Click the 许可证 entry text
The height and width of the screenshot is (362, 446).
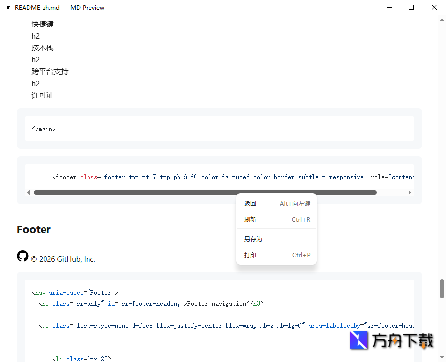tap(43, 95)
